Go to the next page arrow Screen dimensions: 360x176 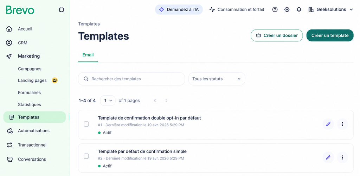166,101
